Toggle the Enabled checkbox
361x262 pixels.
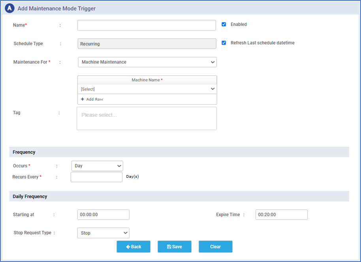point(224,24)
